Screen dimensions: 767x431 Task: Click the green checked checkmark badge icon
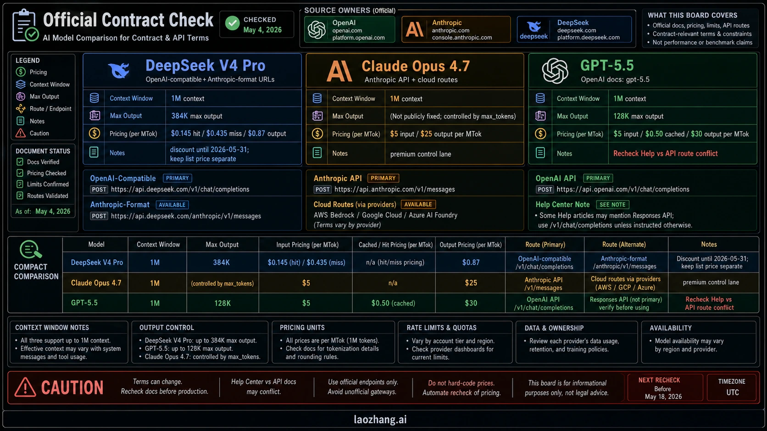233,23
